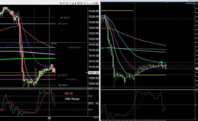Screen dimensions: 198x121
Task: Click the three small squares below left chart
Action: tap(96, 118)
